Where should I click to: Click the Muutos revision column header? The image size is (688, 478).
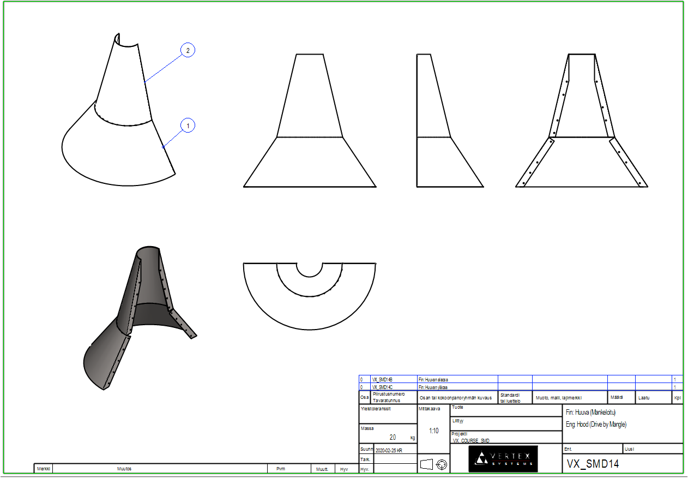click(x=124, y=469)
